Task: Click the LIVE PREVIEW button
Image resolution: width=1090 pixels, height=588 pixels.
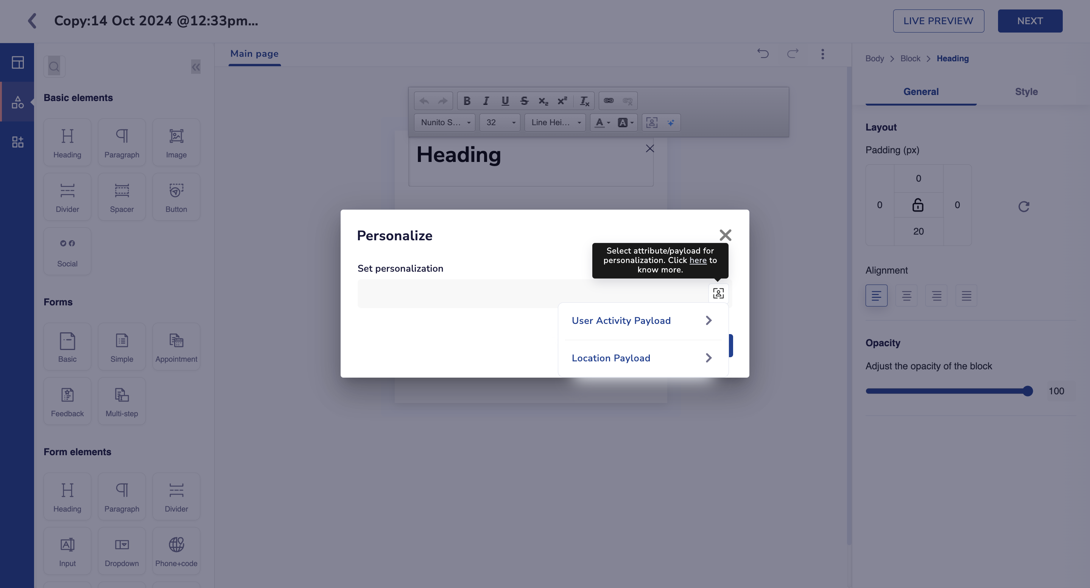Action: coord(938,21)
